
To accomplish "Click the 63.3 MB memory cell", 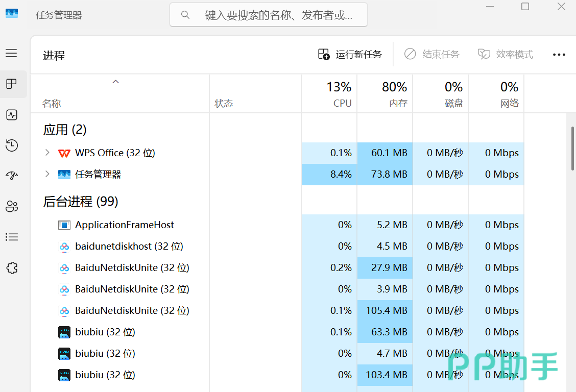I will tap(385, 332).
